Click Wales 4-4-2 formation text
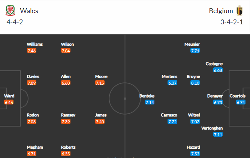The image size is (250, 158). [15, 22]
